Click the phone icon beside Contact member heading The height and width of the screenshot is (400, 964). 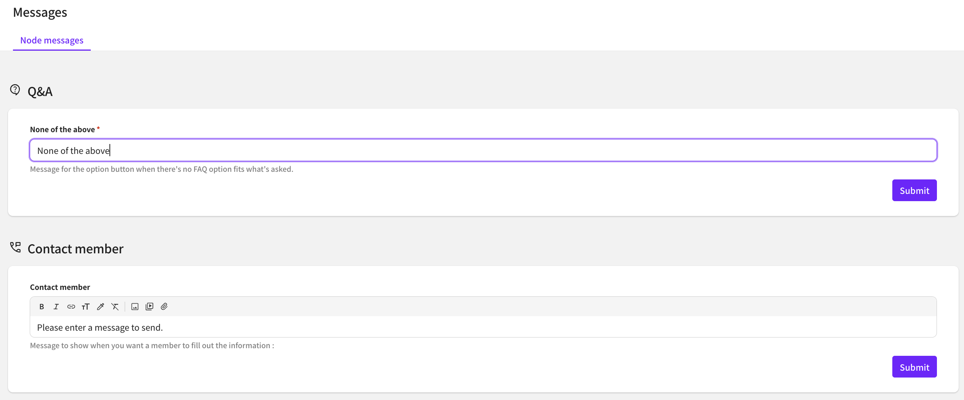tap(15, 247)
